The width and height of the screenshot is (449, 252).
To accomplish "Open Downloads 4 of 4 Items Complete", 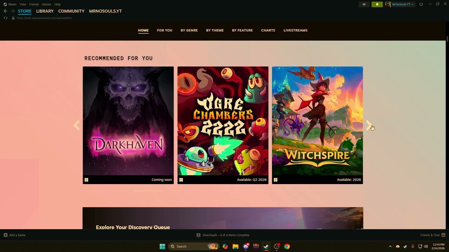I will coord(226,235).
